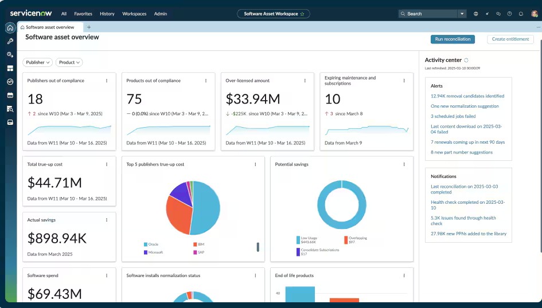Open the user avatar menu
The image size is (542, 308).
[x=534, y=14]
